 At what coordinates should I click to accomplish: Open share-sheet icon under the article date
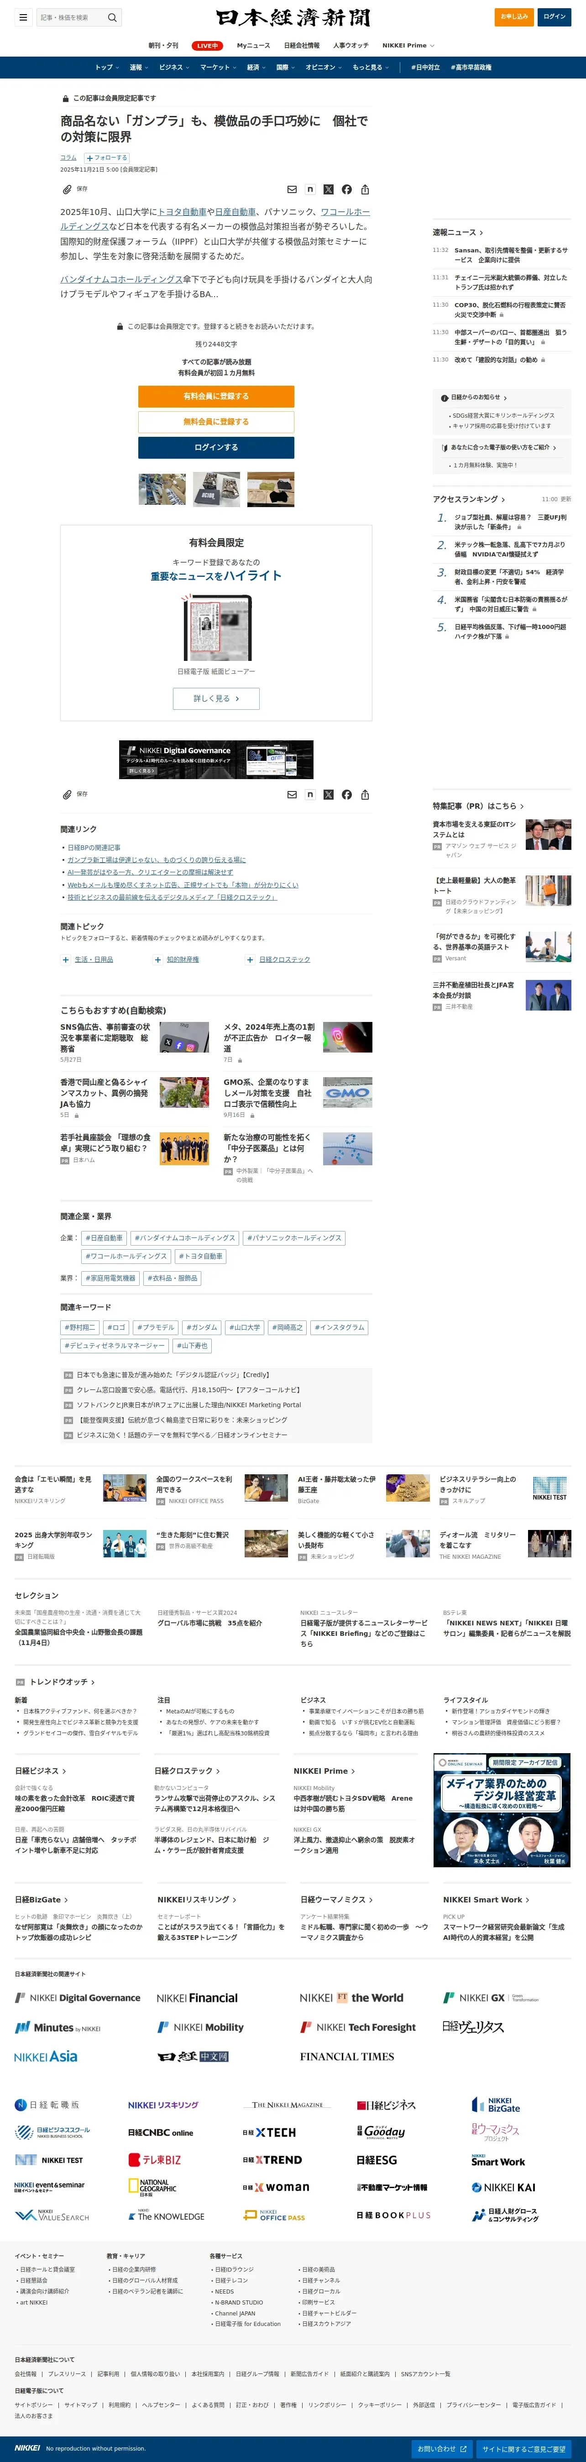click(x=365, y=189)
